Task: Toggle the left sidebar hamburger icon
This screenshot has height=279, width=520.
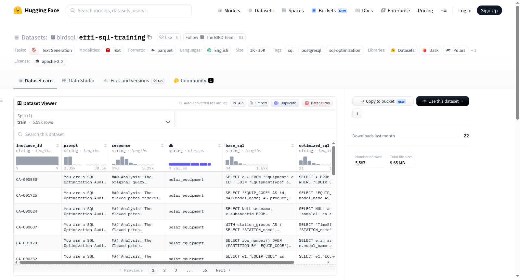Action: [1, 100]
